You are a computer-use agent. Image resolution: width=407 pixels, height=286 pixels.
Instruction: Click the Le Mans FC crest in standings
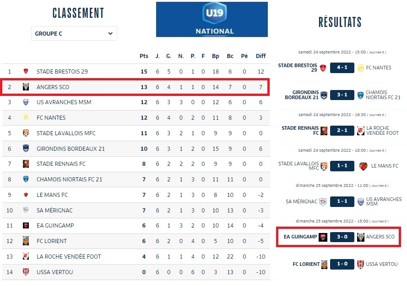[x=26, y=195]
